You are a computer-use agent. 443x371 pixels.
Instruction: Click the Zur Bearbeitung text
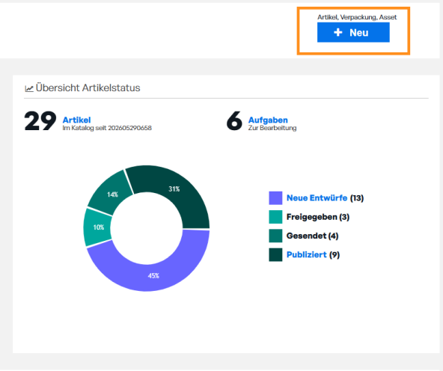click(x=272, y=128)
